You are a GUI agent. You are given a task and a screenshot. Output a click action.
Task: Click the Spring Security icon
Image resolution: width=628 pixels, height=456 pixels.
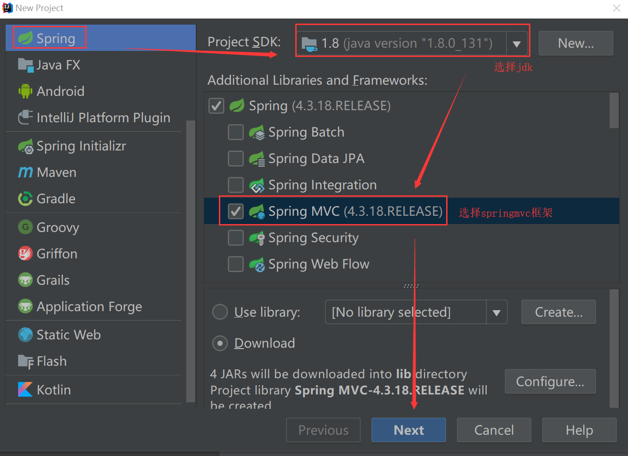[257, 238]
